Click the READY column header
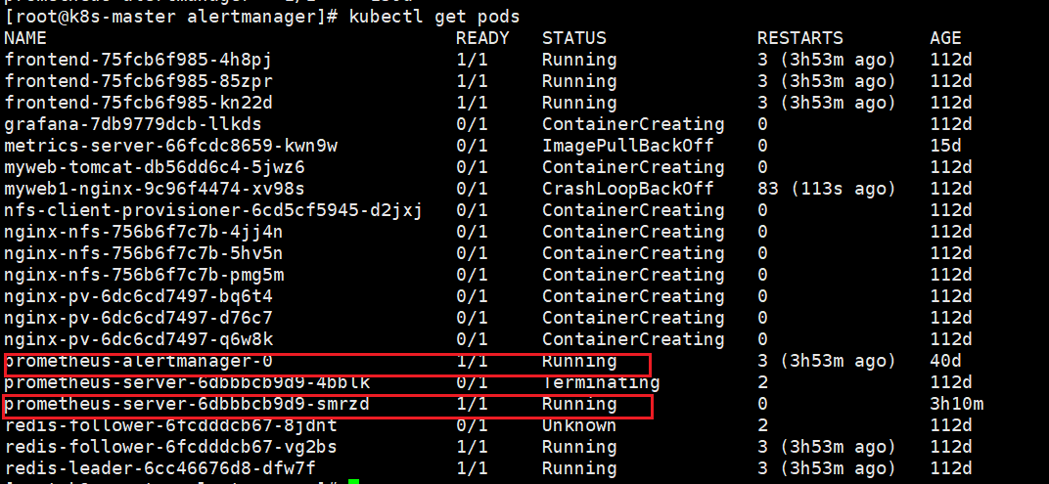Screen dimensions: 1049x484 [x=482, y=38]
